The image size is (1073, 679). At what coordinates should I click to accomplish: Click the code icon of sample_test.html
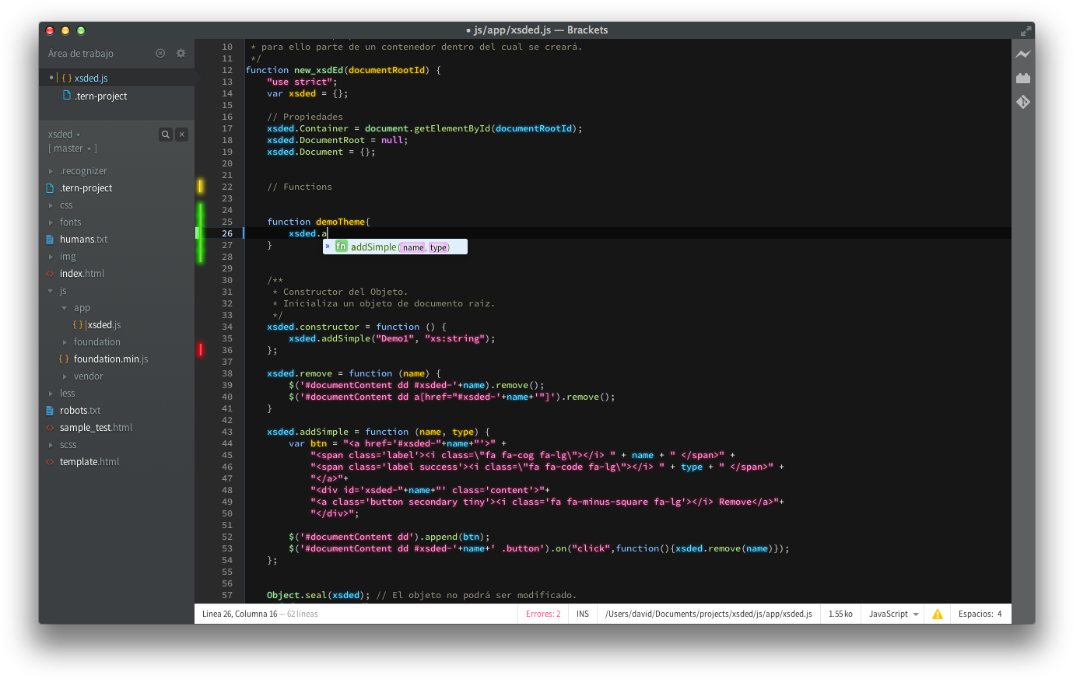tap(51, 428)
